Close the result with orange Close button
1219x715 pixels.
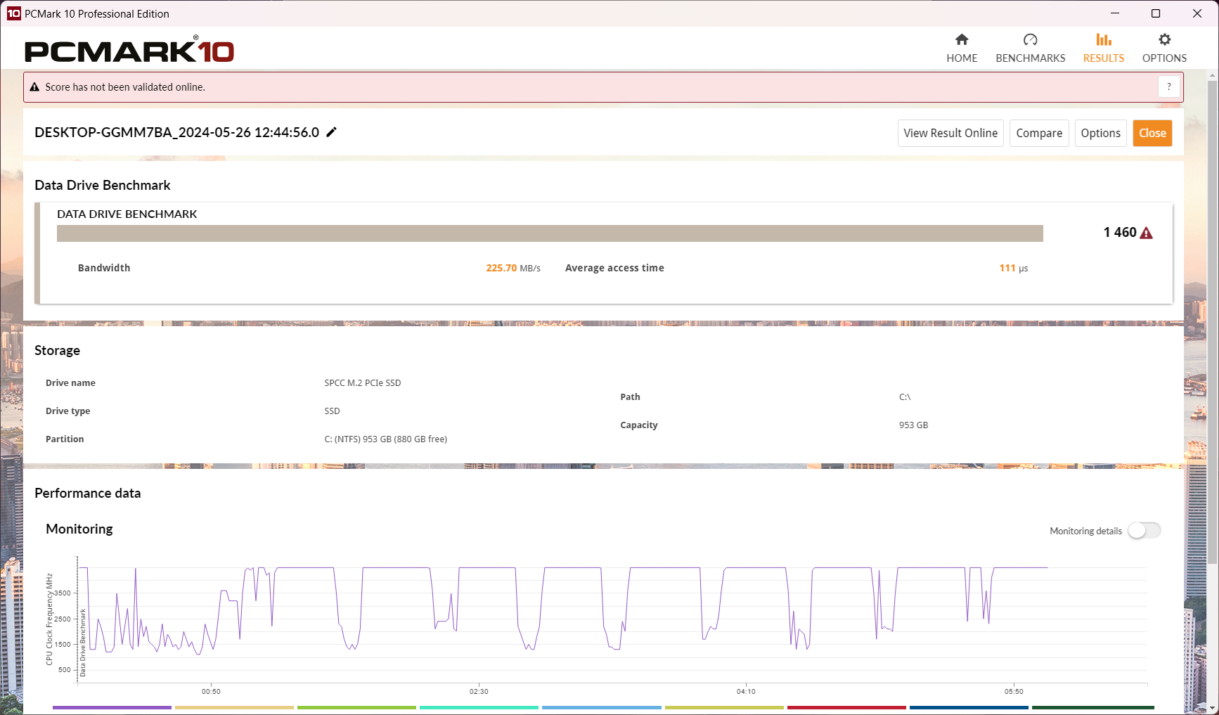coord(1152,133)
